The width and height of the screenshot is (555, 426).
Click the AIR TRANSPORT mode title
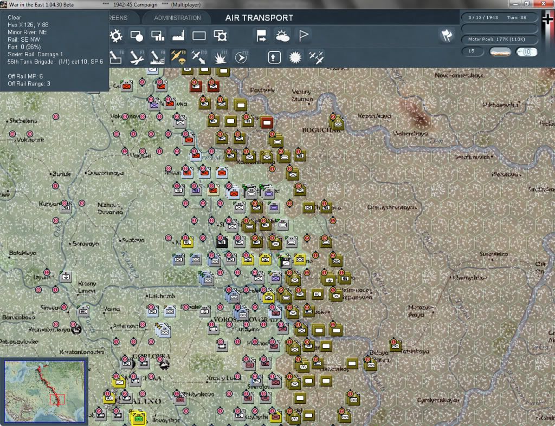259,18
